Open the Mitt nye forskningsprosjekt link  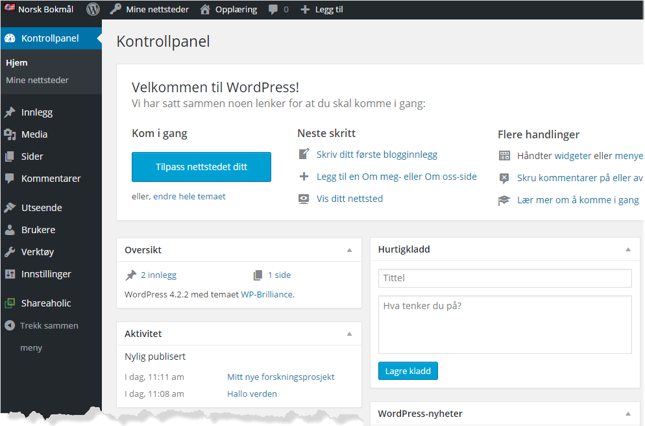coord(280,377)
